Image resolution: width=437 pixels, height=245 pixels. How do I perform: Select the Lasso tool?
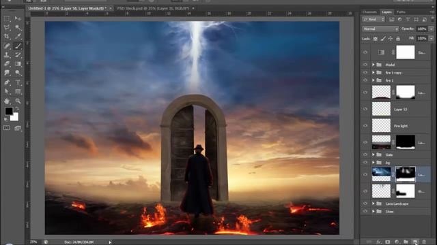[x=7, y=27]
